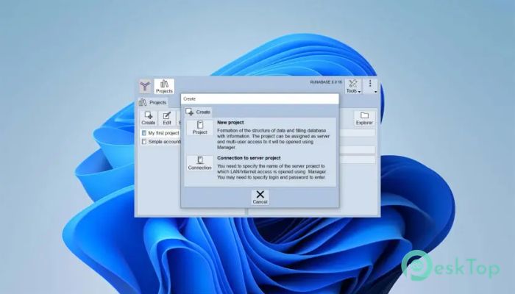Choose the New Project button in dialog
The height and width of the screenshot is (294, 515).
click(199, 128)
